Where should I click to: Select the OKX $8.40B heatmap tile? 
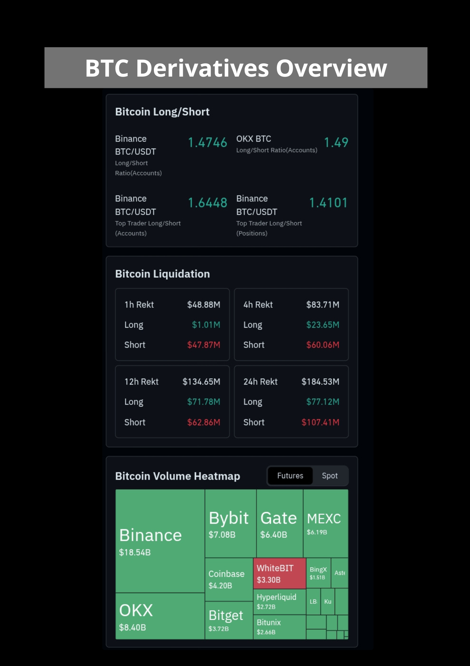coord(160,616)
